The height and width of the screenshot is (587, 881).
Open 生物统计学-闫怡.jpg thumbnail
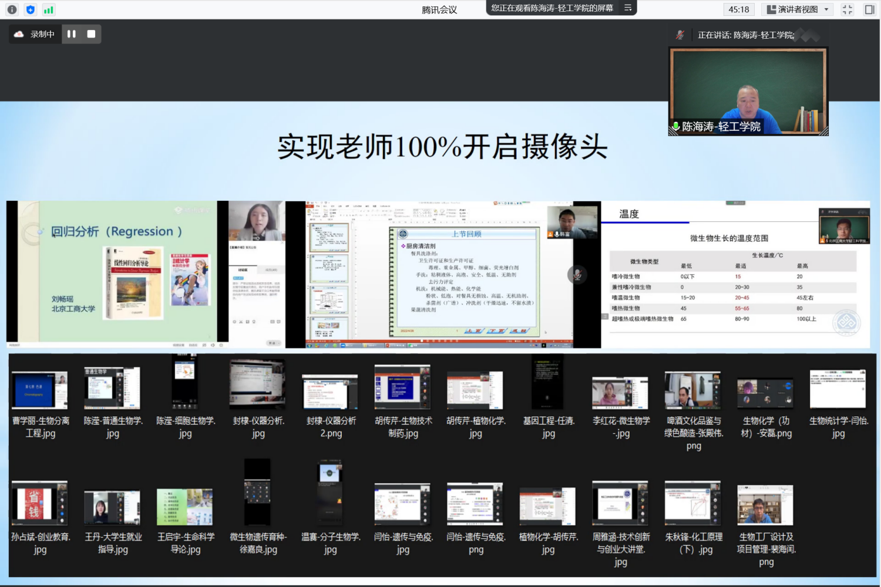pyautogui.click(x=838, y=387)
